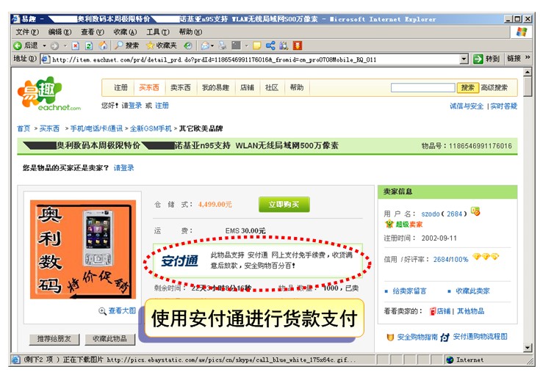Open the Forward button history dropdown arrow
The image size is (540, 372).
coord(65,45)
